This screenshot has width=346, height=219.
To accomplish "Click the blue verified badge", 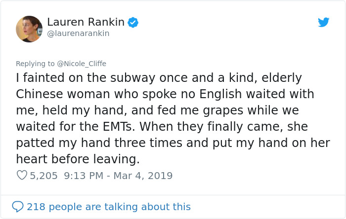I will (x=133, y=22).
